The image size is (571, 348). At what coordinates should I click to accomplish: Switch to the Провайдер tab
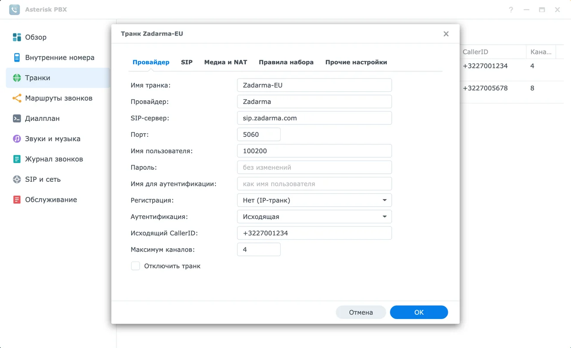tap(151, 62)
